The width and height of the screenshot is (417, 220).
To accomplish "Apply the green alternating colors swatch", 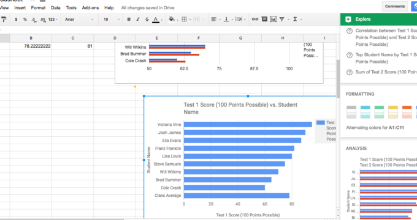I will [379, 112].
